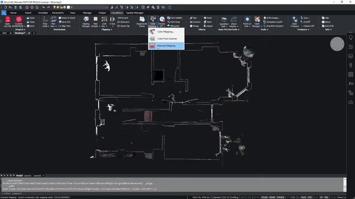Close the Drawing1 document tab
This screenshot has width=355, height=199.
[29, 33]
